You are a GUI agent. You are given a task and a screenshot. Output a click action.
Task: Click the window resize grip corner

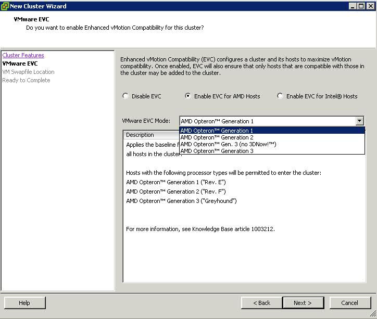point(373,313)
